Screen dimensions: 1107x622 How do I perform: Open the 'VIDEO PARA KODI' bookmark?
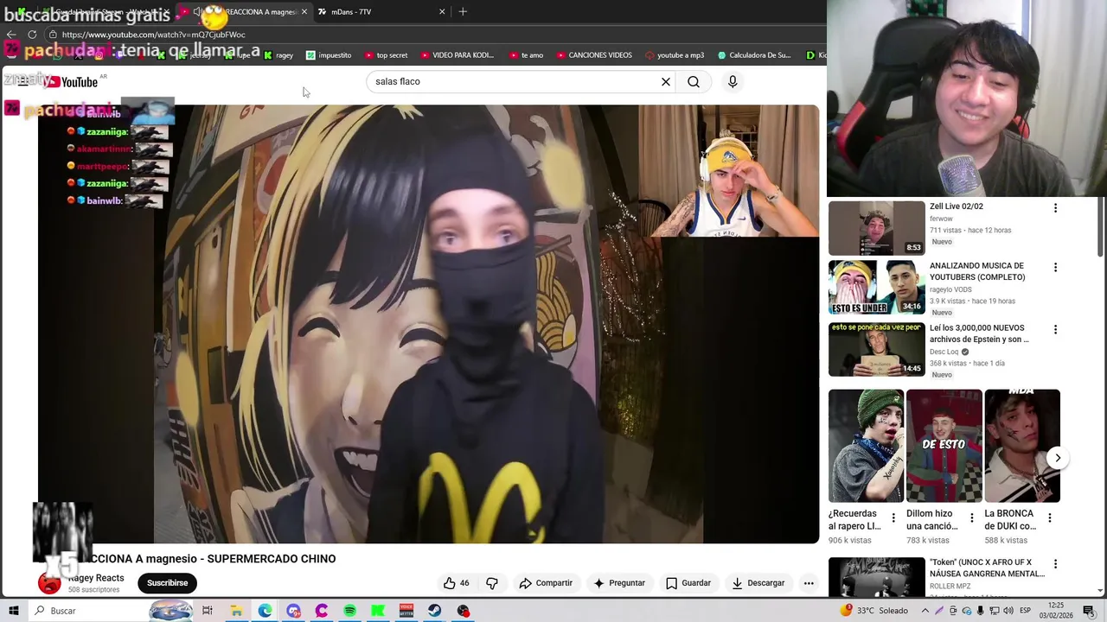(457, 55)
